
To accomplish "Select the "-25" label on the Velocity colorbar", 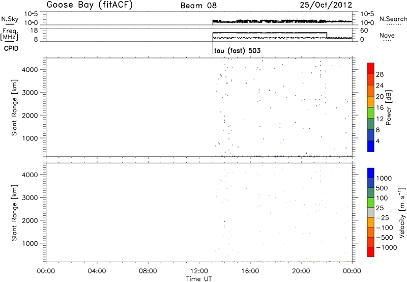I will pos(383,217).
